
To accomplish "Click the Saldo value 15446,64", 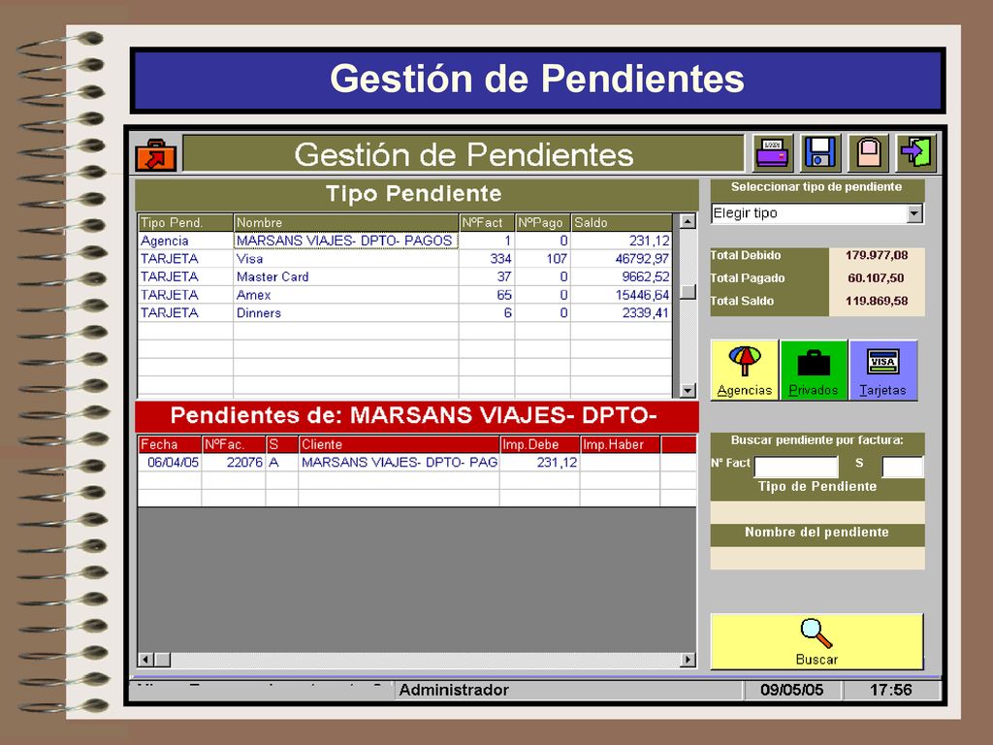I will pos(642,295).
